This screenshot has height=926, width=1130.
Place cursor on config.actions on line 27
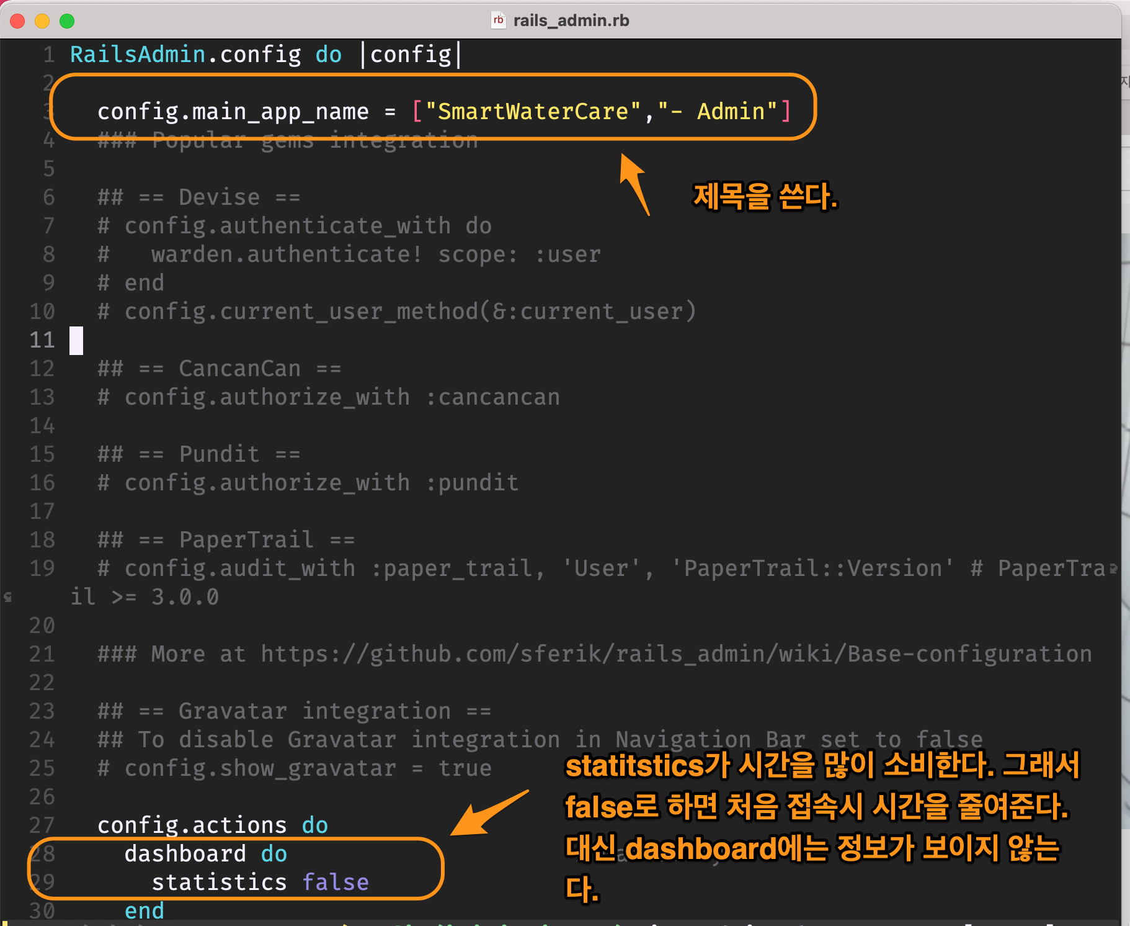click(192, 825)
